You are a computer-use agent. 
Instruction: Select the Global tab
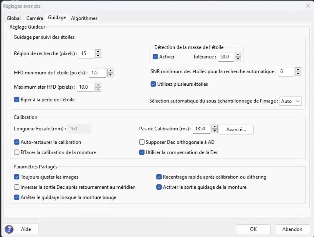tap(14, 18)
